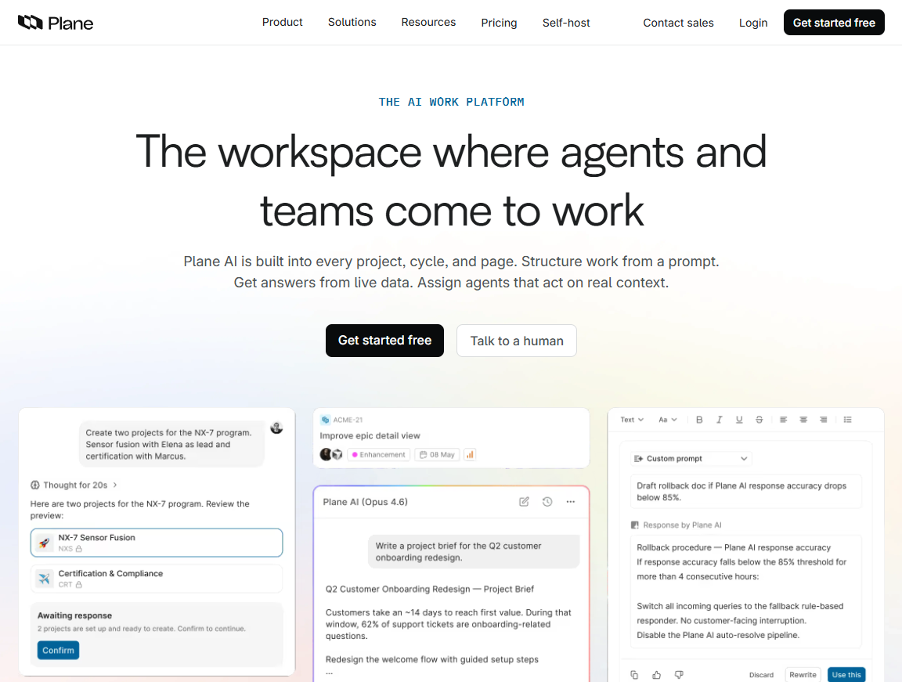The height and width of the screenshot is (682, 902).
Task: Toggle underline formatting in the editor toolbar
Action: [x=739, y=420]
